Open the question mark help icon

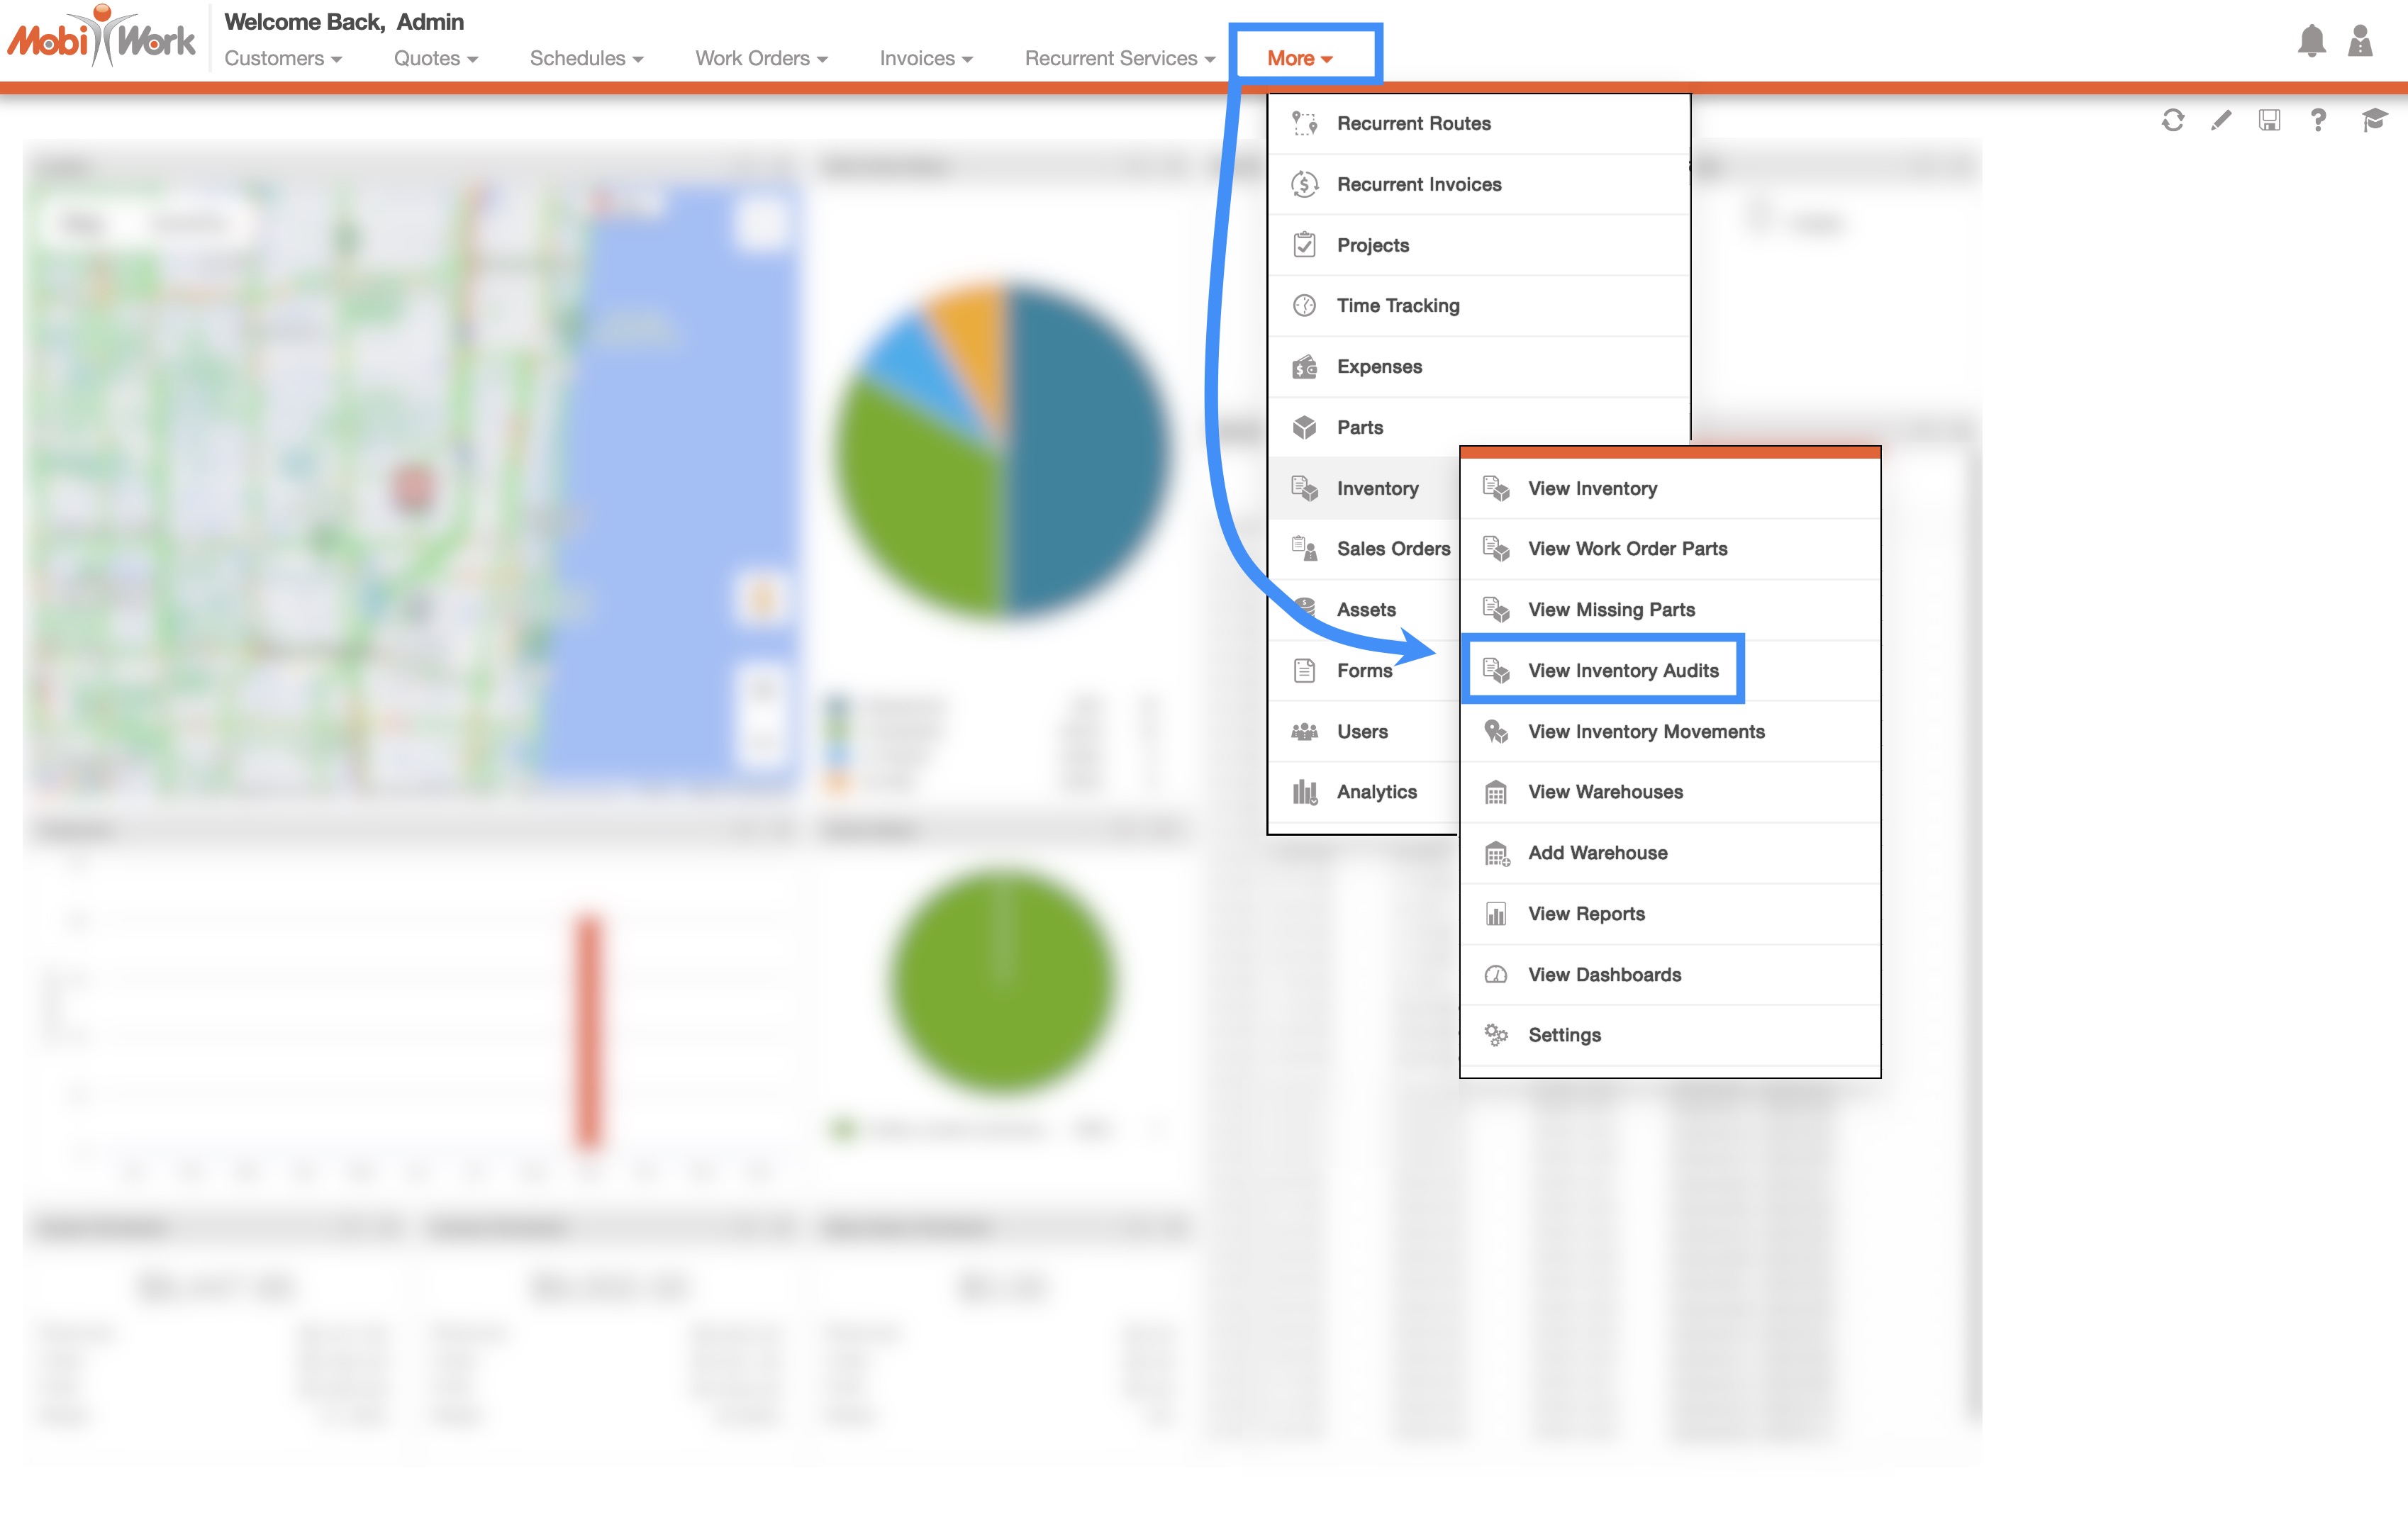coord(2318,121)
